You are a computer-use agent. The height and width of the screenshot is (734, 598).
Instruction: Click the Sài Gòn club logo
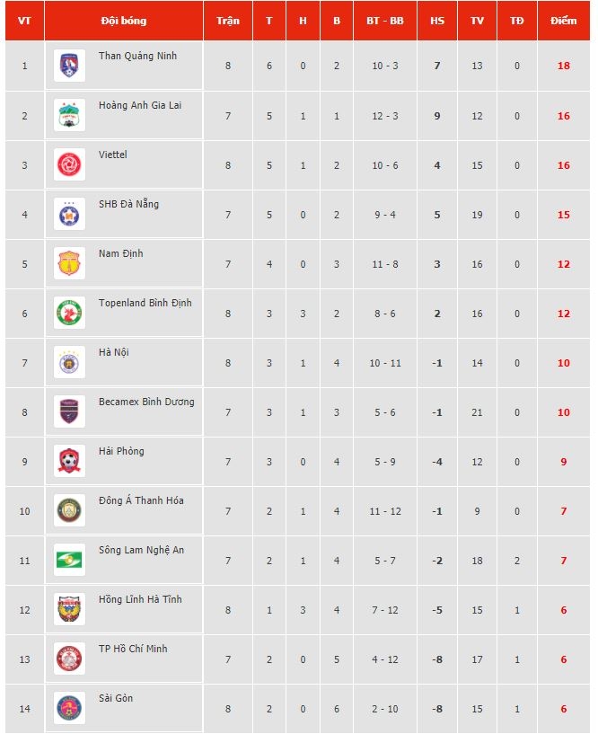tap(69, 708)
